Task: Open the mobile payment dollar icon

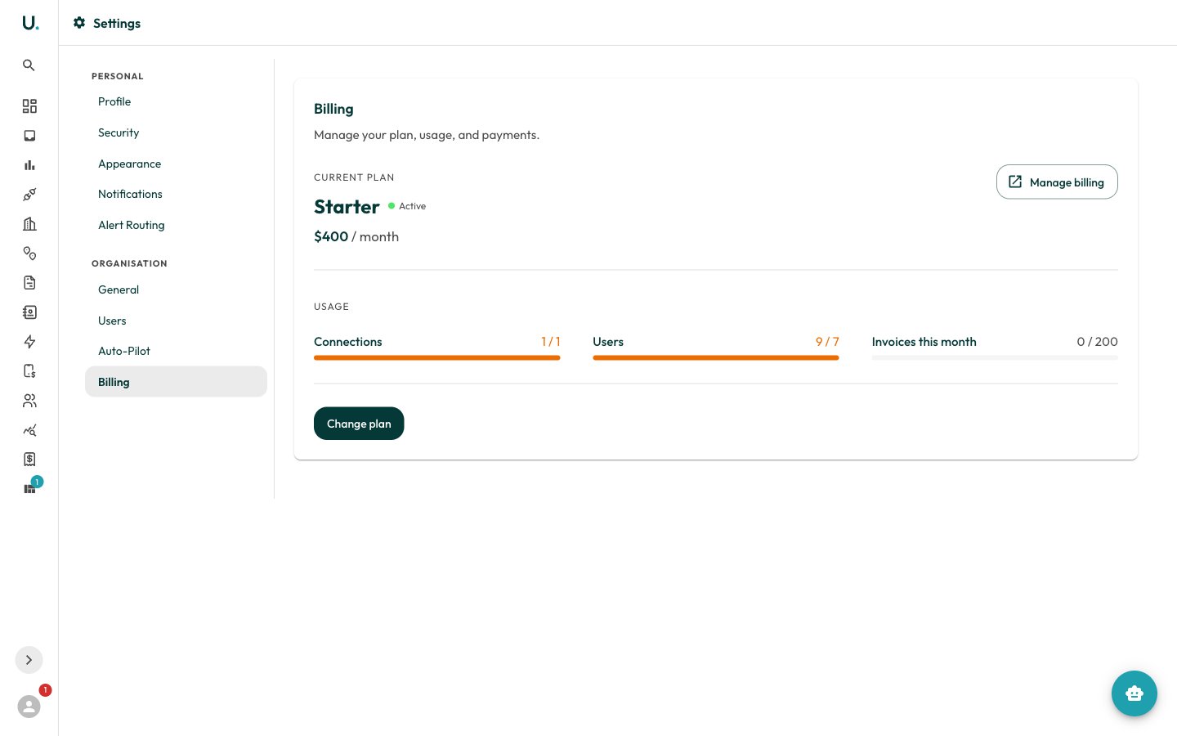Action: [29, 371]
